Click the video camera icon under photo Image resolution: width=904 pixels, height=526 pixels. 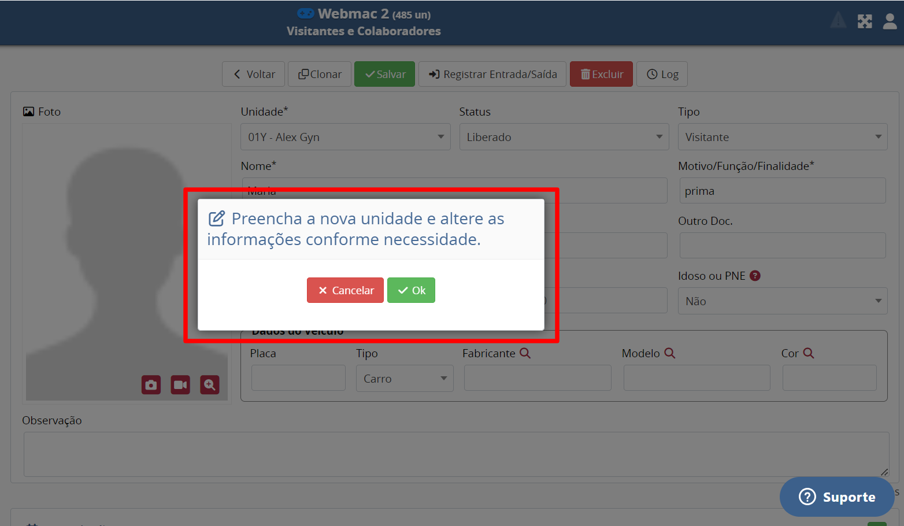[x=180, y=385]
